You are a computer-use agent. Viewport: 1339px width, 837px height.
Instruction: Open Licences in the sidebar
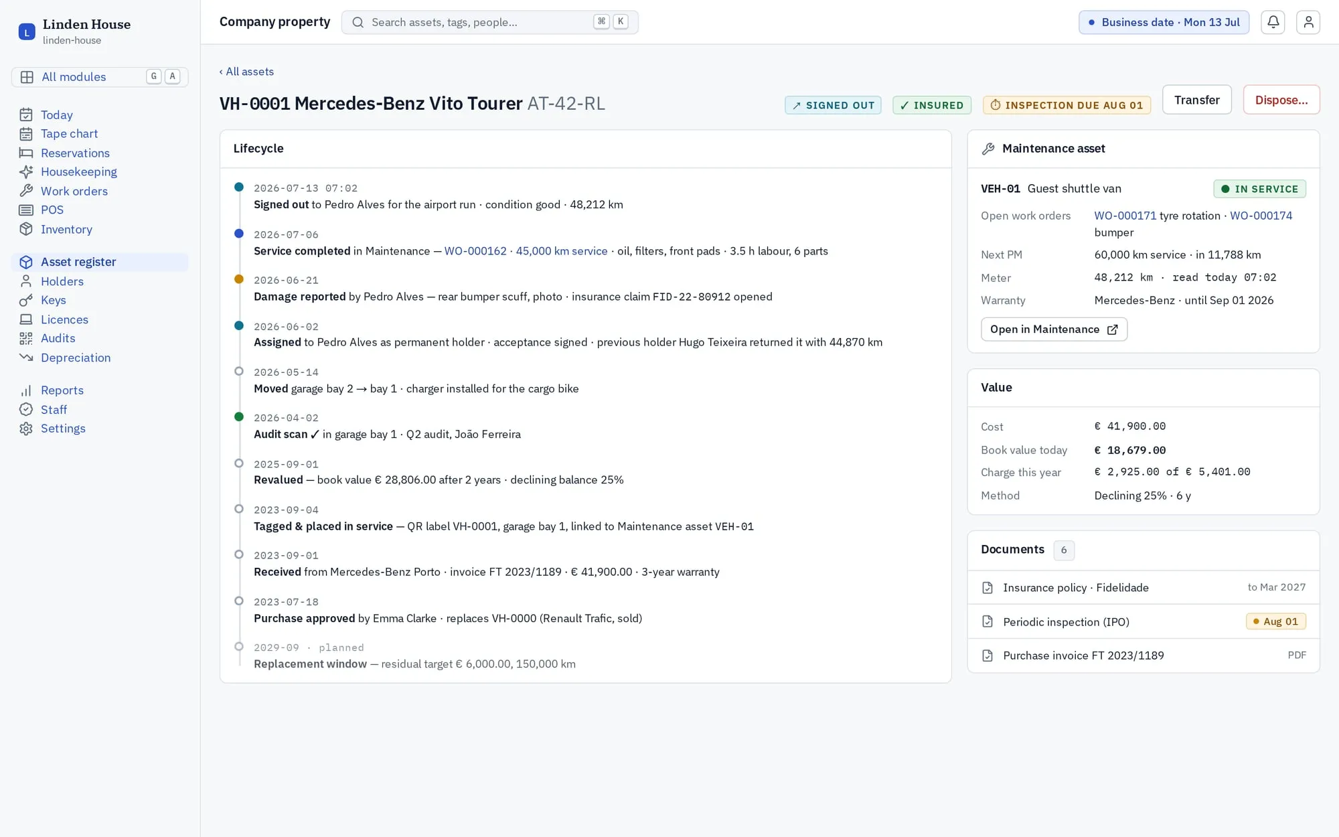[100, 319]
